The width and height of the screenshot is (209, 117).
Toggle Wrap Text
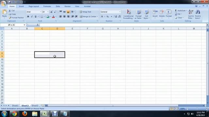pyautogui.click(x=86, y=12)
